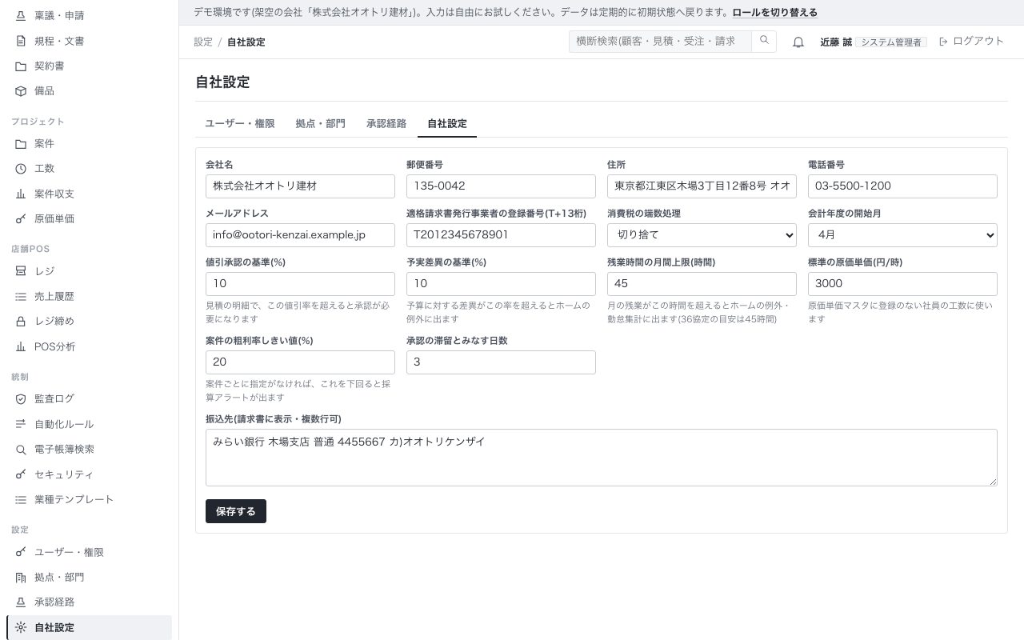
Task: Click 標準の原価単価 input field
Action: pos(902,284)
